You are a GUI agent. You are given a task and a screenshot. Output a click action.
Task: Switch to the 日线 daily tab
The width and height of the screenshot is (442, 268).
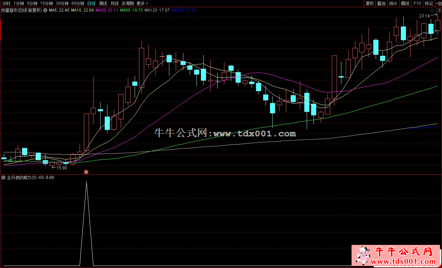(91, 3)
